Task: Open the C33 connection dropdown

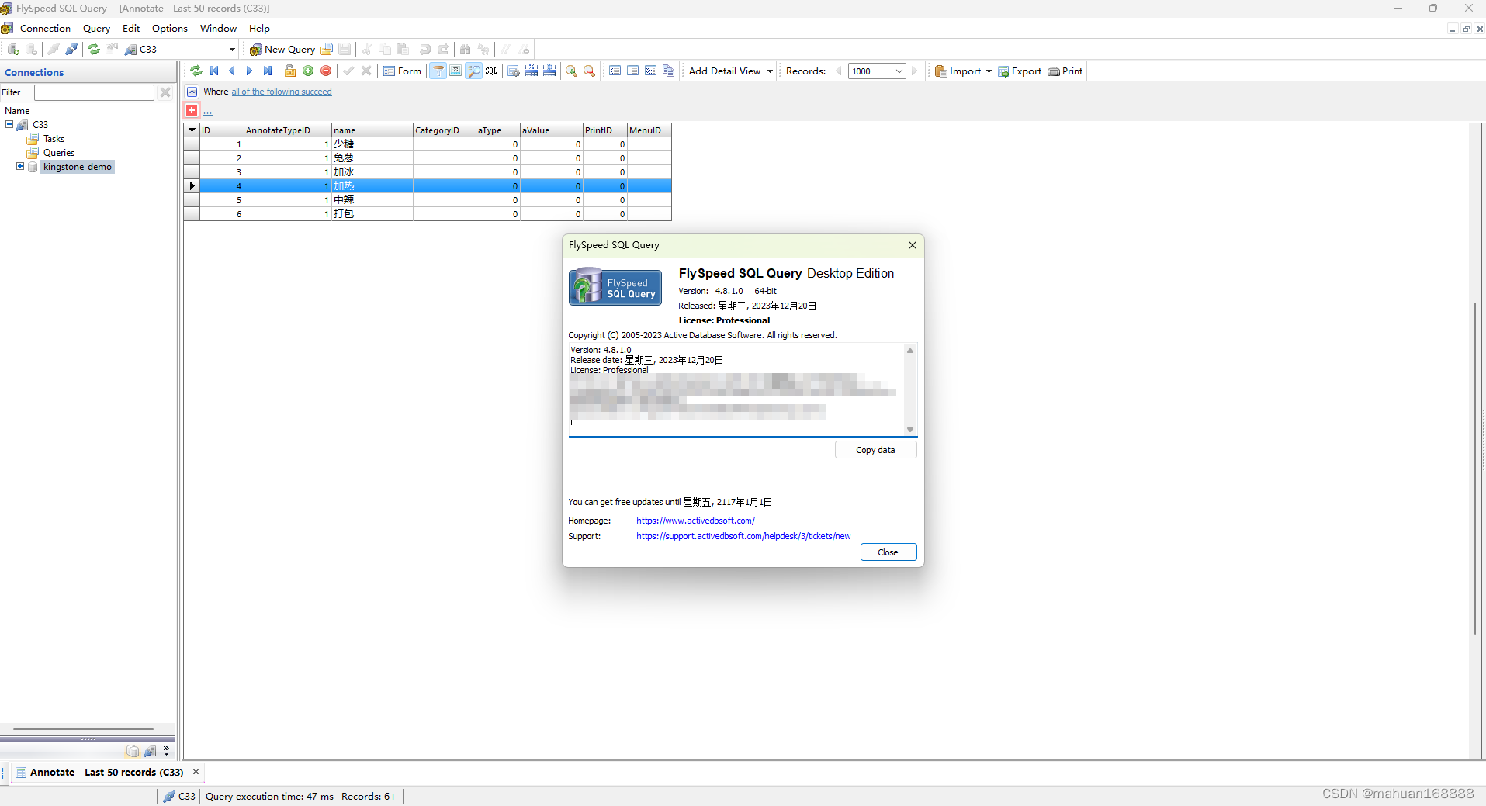Action: (x=232, y=50)
